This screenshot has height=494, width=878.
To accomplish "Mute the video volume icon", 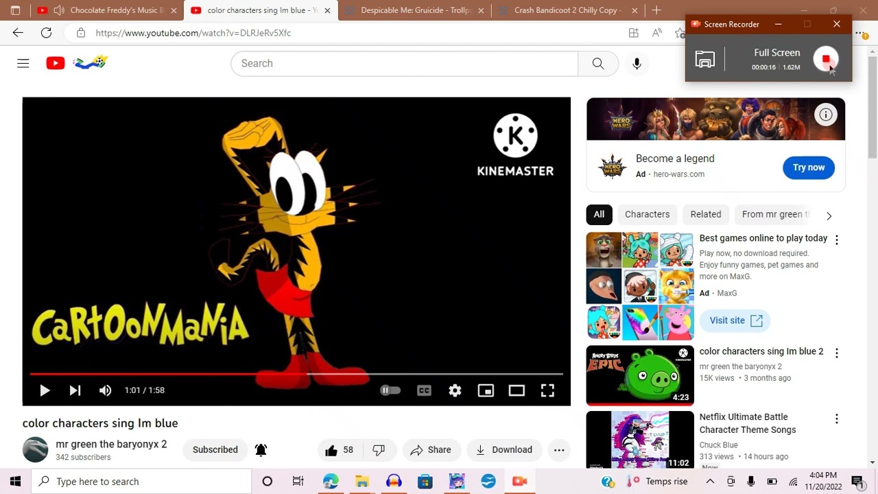I will 105,390.
